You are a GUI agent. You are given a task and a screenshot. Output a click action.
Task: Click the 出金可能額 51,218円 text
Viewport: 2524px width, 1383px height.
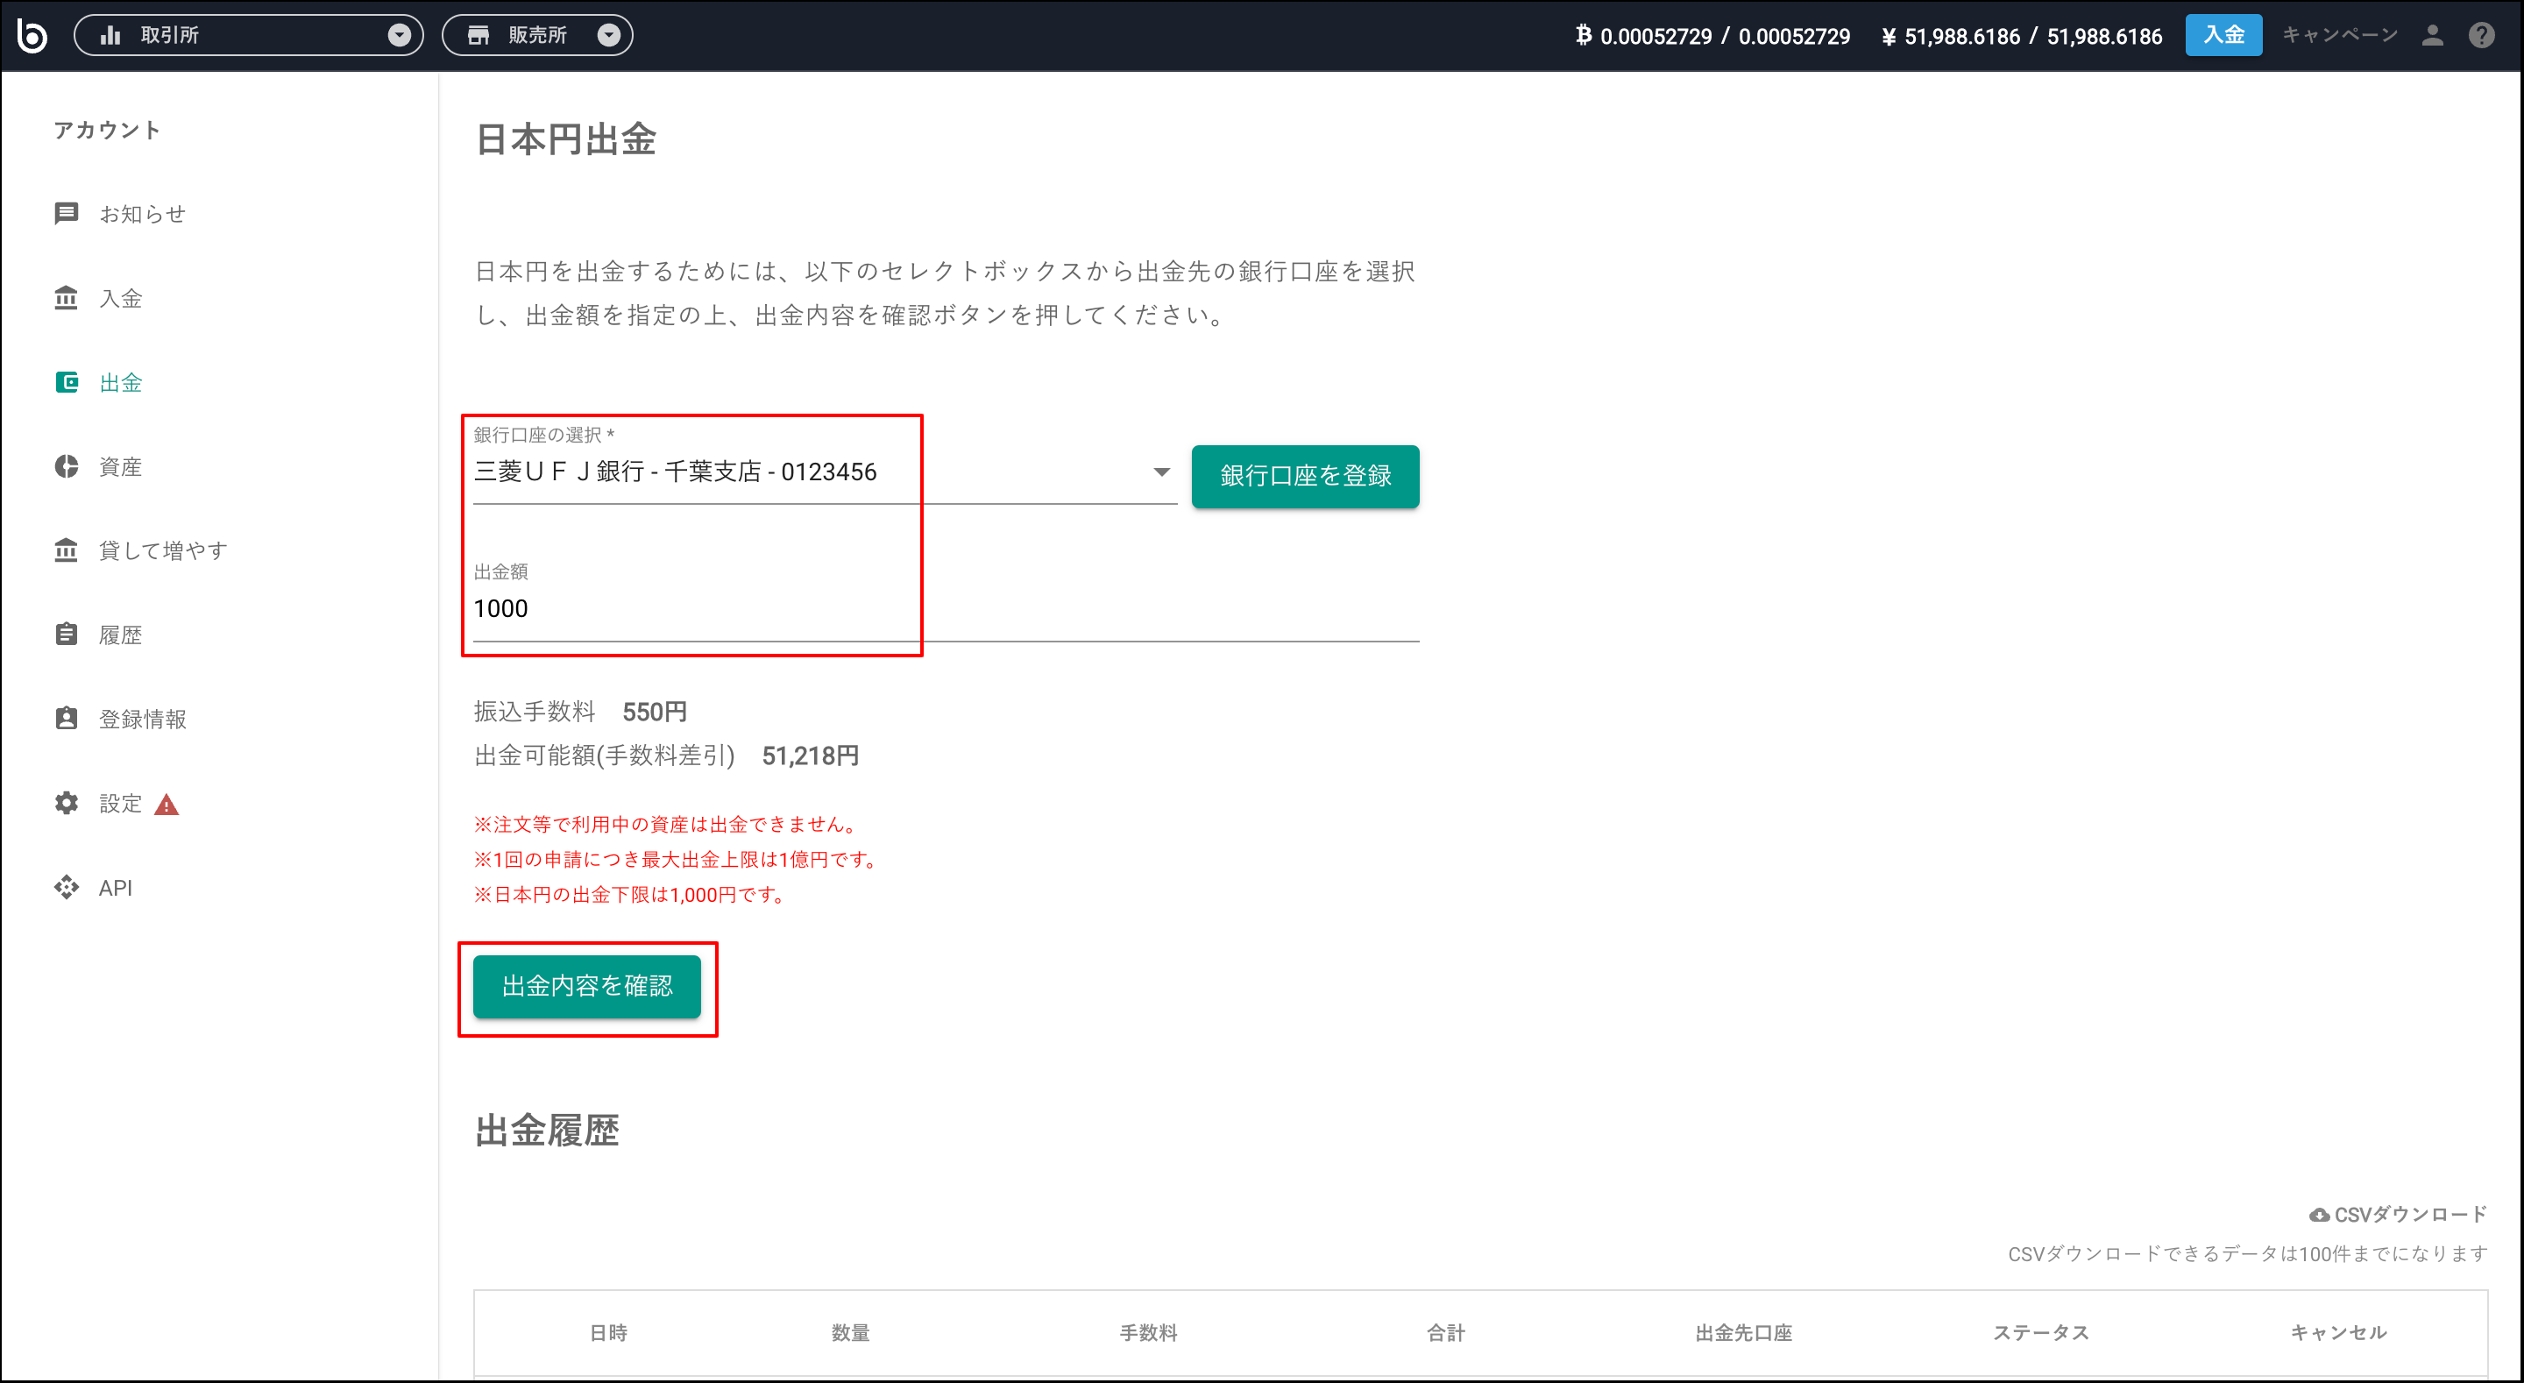pyautogui.click(x=666, y=755)
